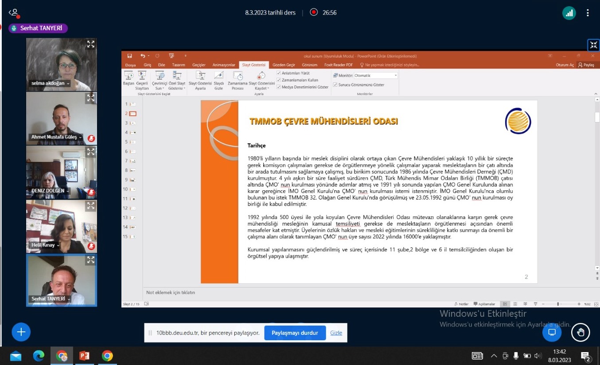The image size is (600, 365).
Task: Toggle Zamanlamaları Kullan checkbox
Action: click(279, 80)
